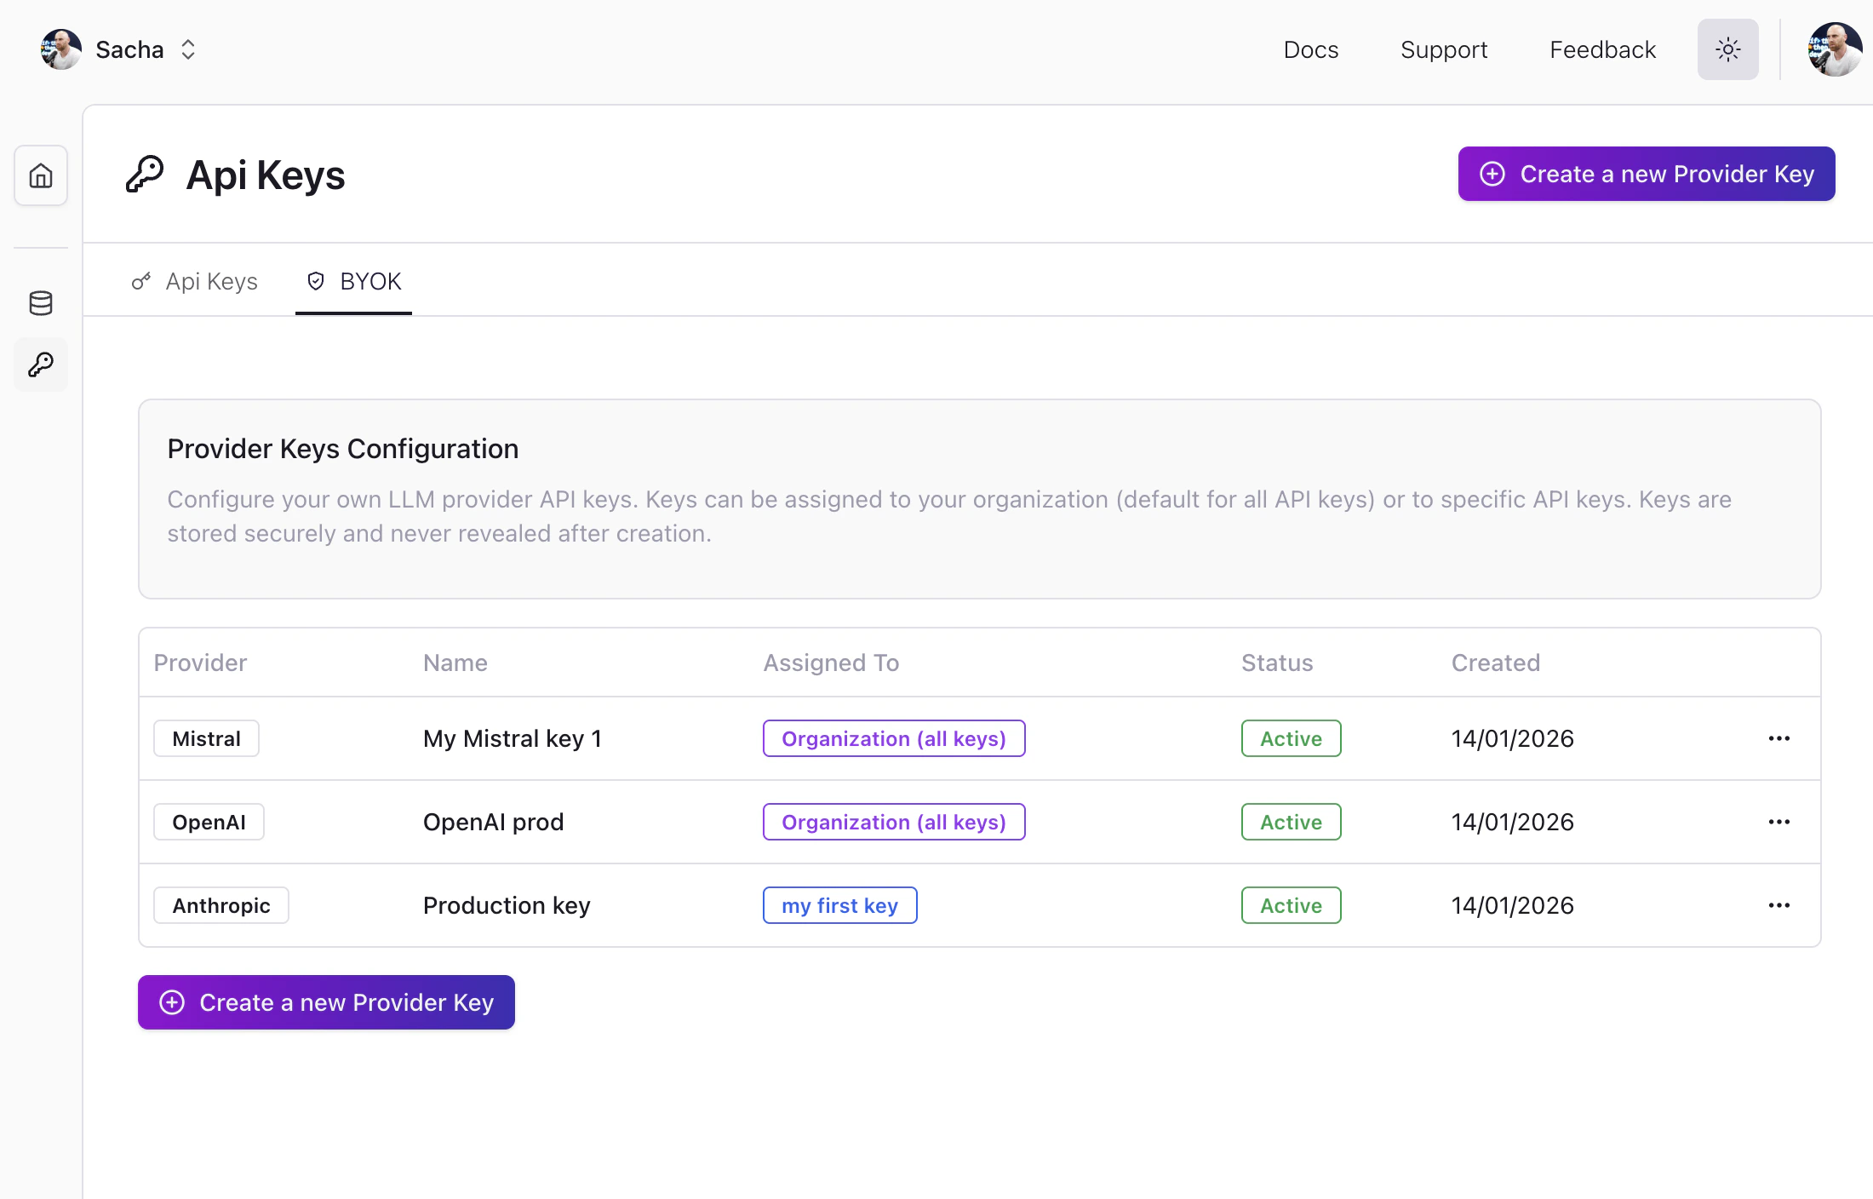Viewport: 1873px width, 1199px height.
Task: Expand the Sacha organization switcher chevron
Action: [188, 49]
